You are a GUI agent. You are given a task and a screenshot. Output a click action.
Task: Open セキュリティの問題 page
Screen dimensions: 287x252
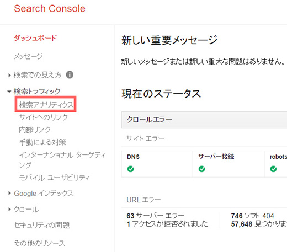(x=42, y=225)
